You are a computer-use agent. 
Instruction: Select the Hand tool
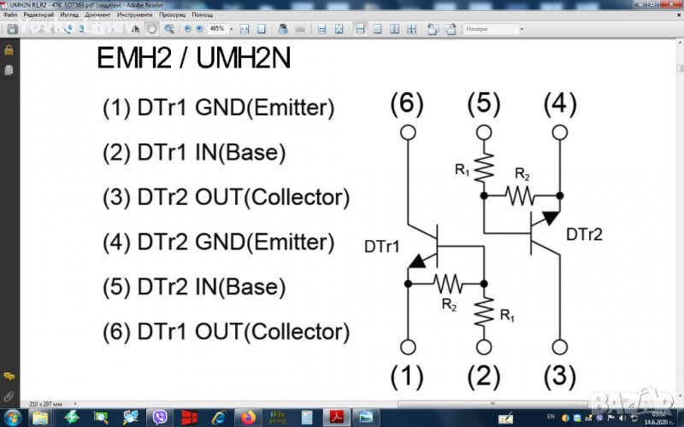point(151,28)
